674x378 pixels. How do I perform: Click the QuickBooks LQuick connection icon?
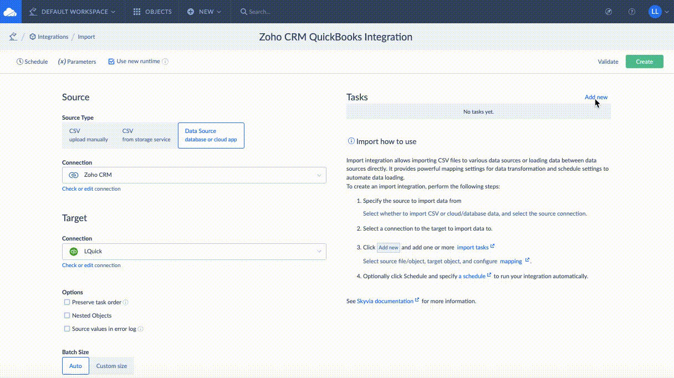74,252
